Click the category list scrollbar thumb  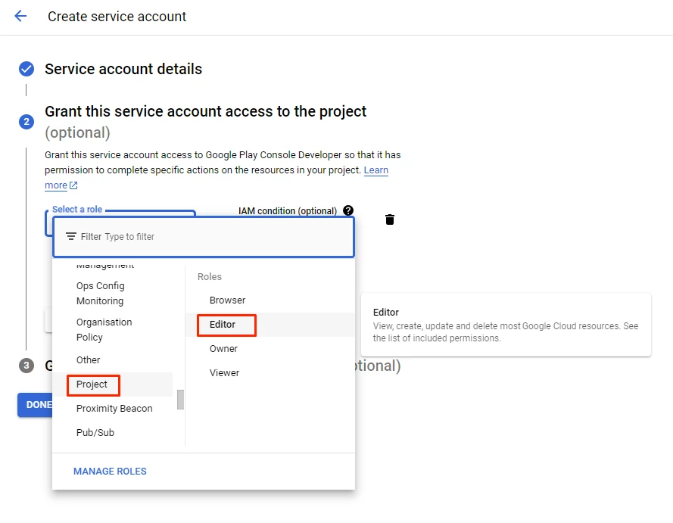[x=180, y=400]
